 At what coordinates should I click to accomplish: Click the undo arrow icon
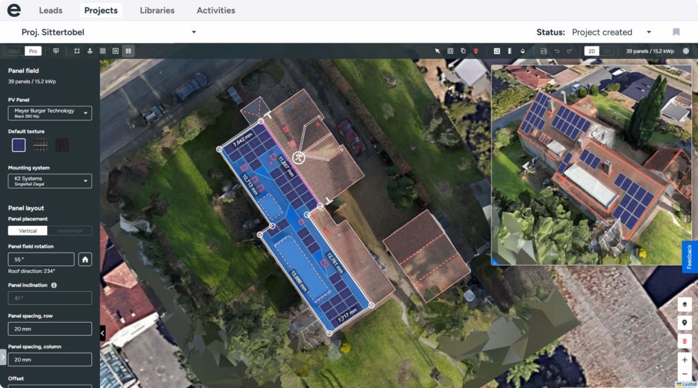[x=556, y=51]
